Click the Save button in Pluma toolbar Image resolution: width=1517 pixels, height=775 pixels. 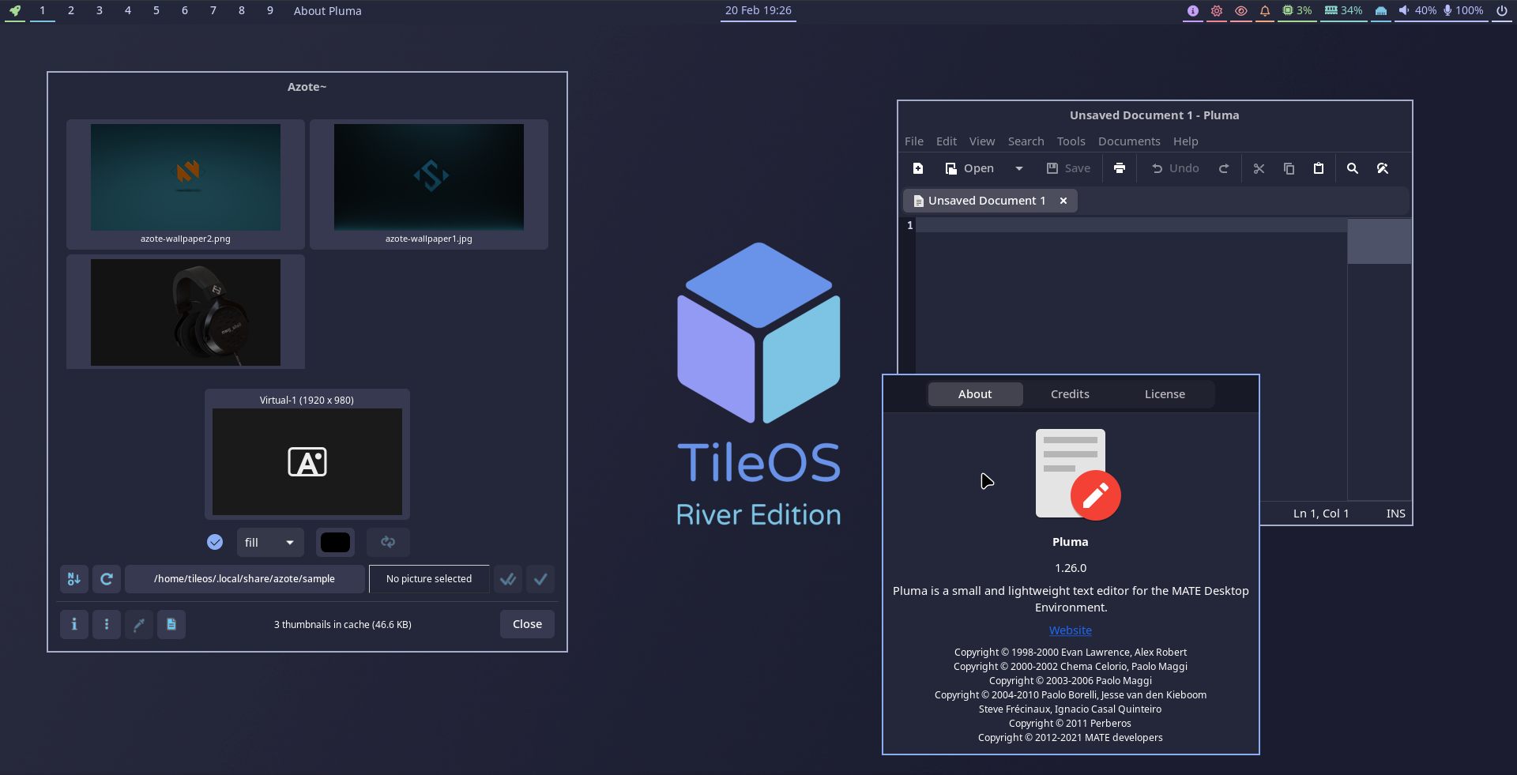click(x=1068, y=168)
